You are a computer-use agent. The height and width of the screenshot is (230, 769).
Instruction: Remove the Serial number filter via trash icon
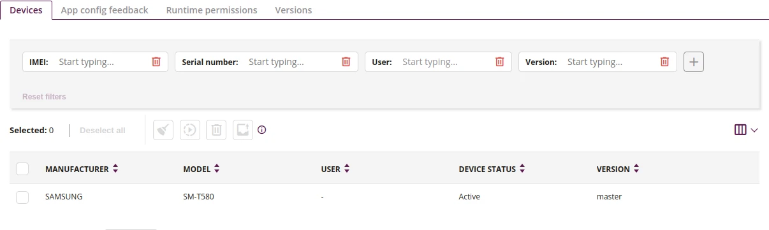click(346, 62)
